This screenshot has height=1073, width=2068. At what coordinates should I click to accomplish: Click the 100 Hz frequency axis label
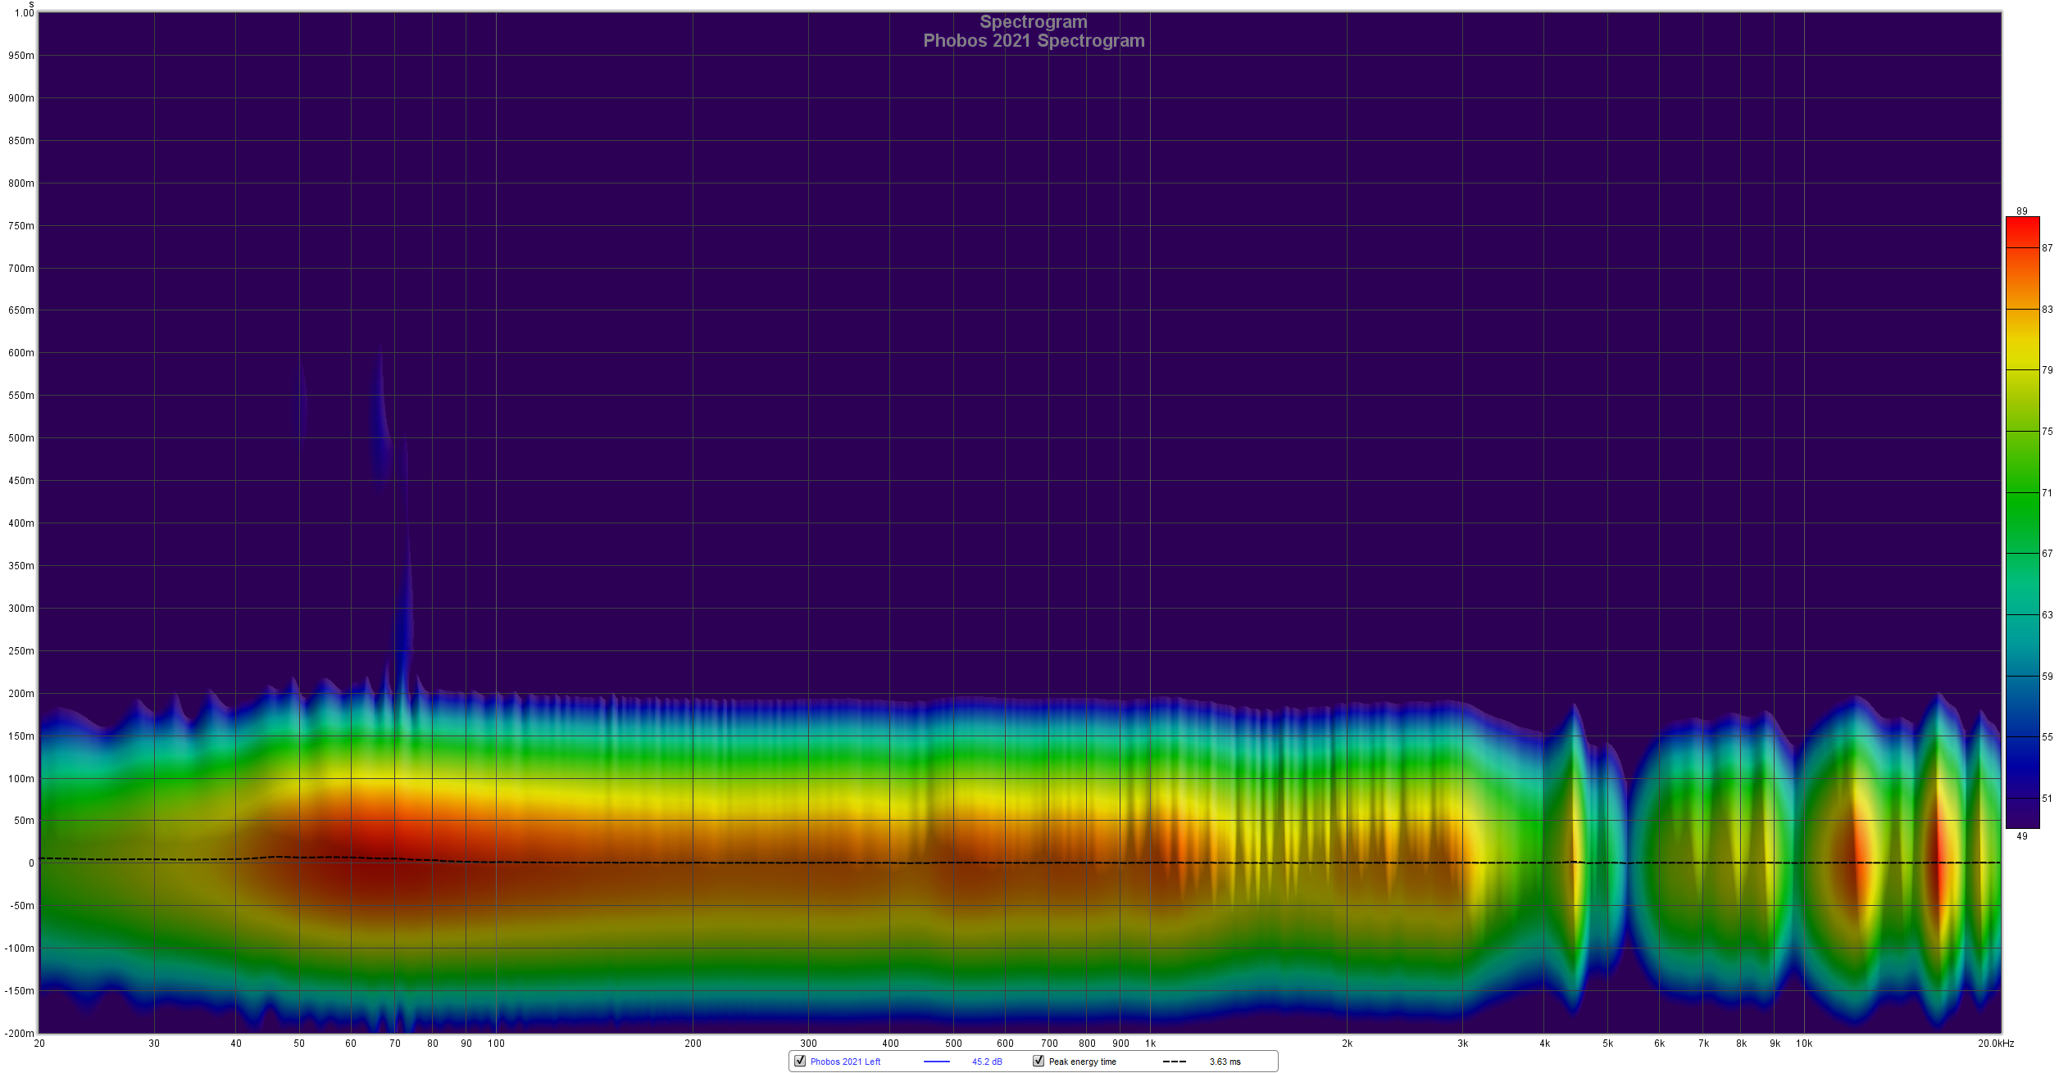click(x=496, y=1044)
